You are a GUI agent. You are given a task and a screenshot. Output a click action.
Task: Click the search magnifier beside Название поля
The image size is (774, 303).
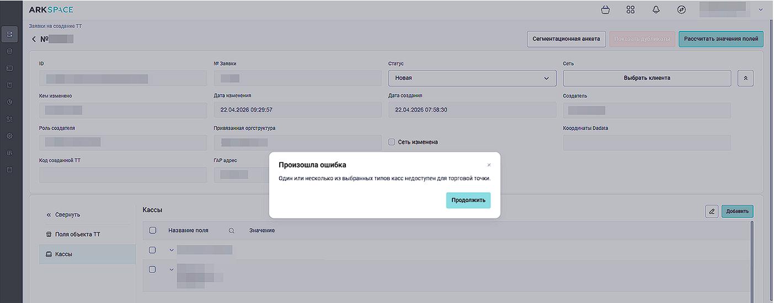coord(232,231)
